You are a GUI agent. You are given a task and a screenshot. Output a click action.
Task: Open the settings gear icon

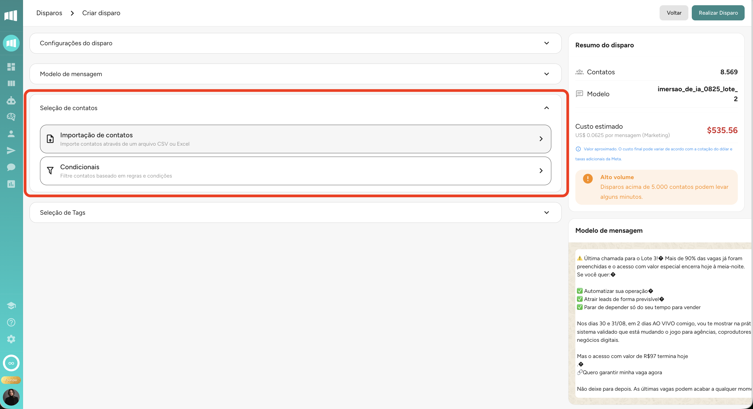pos(11,339)
